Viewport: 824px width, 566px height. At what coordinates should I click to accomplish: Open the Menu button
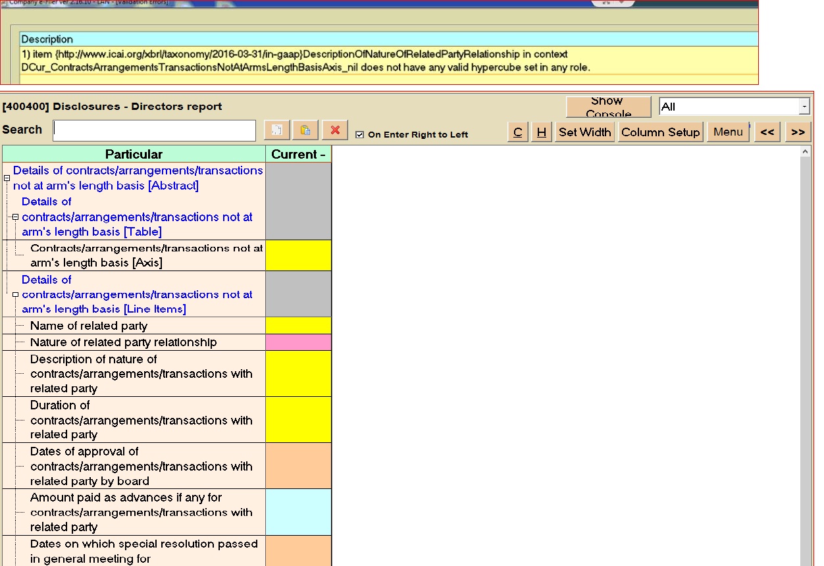(x=728, y=132)
